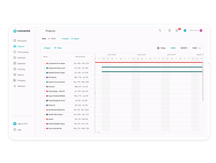Switch timeline to MONTH view
216x163 pixels.
click(x=184, y=48)
